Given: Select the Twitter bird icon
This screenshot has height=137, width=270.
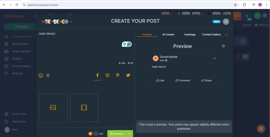Looking at the screenshot, I should pyautogui.click(x=128, y=75).
